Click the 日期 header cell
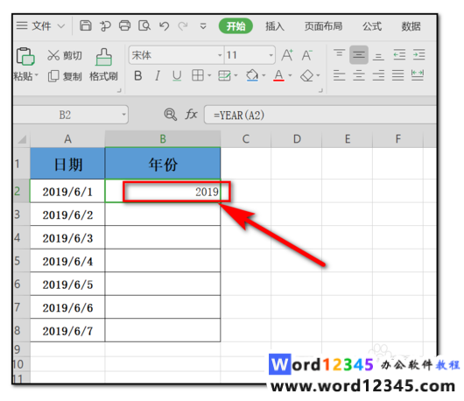 (67, 164)
